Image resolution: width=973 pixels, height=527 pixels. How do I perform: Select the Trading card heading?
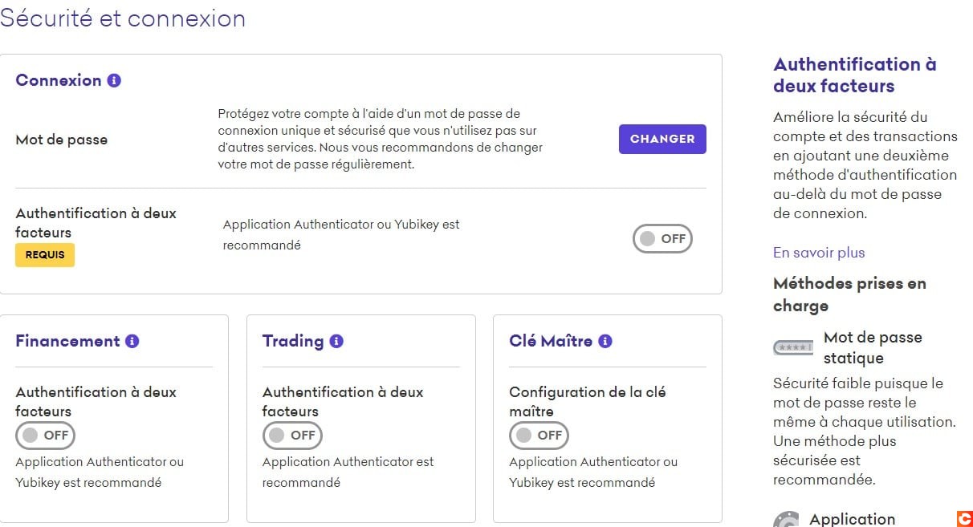293,341
